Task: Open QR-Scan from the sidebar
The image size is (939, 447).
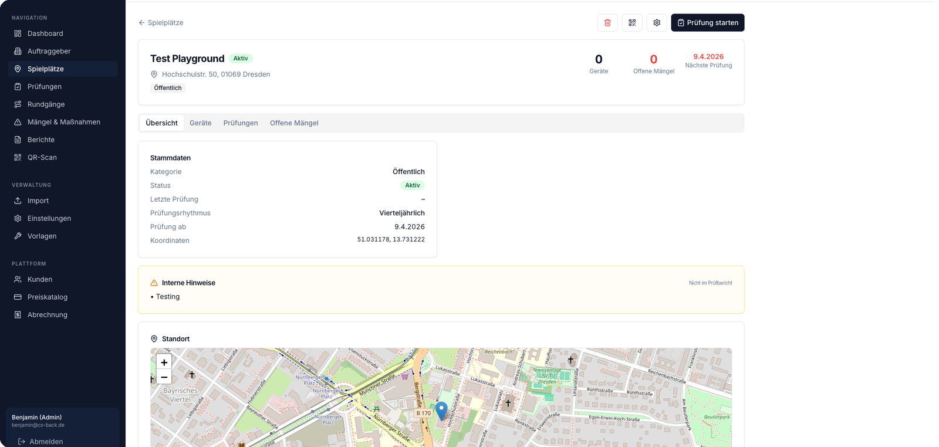Action: 42,157
